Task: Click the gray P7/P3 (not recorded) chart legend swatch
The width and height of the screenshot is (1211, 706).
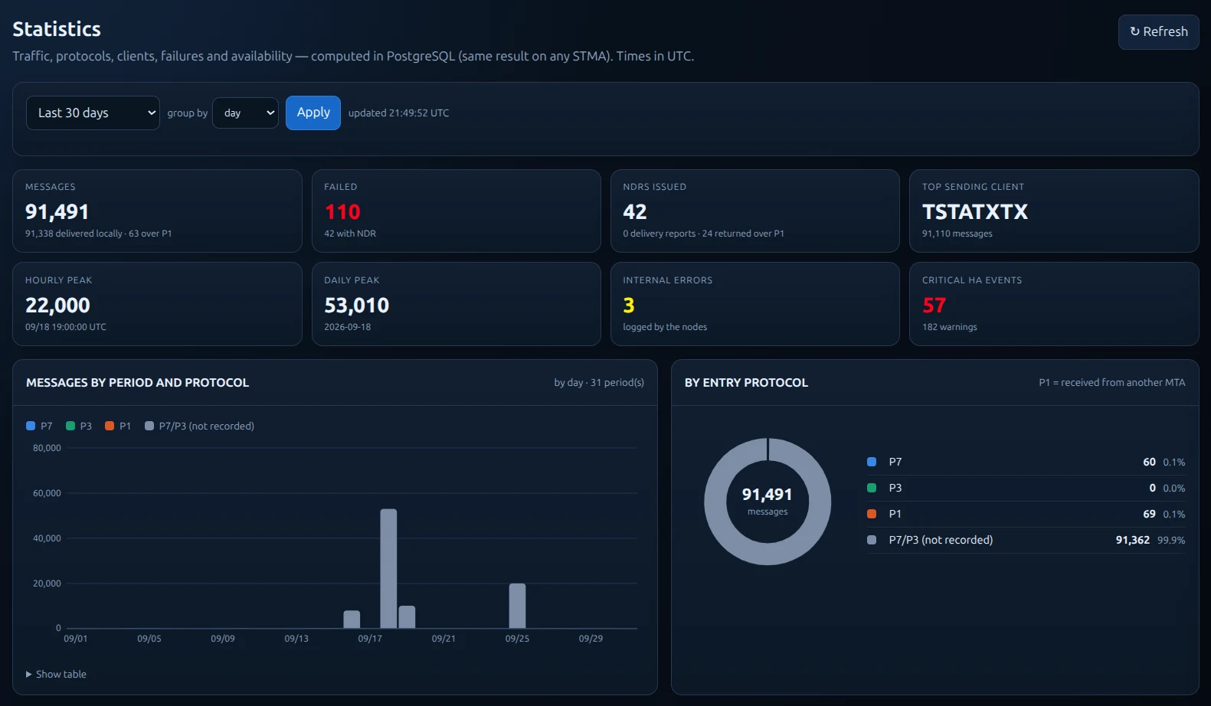Action: [x=149, y=426]
